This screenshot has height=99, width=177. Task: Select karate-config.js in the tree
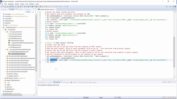(x=13, y=74)
